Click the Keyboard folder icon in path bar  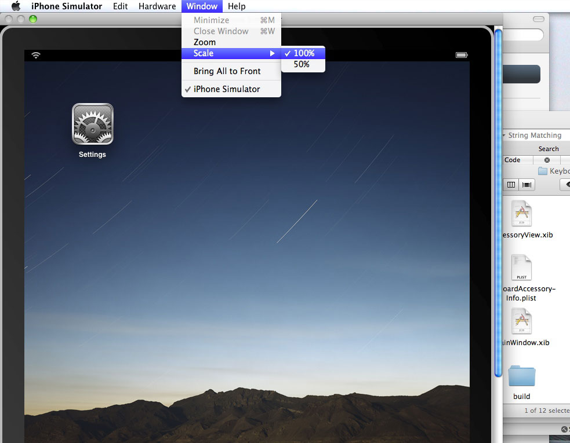543,171
